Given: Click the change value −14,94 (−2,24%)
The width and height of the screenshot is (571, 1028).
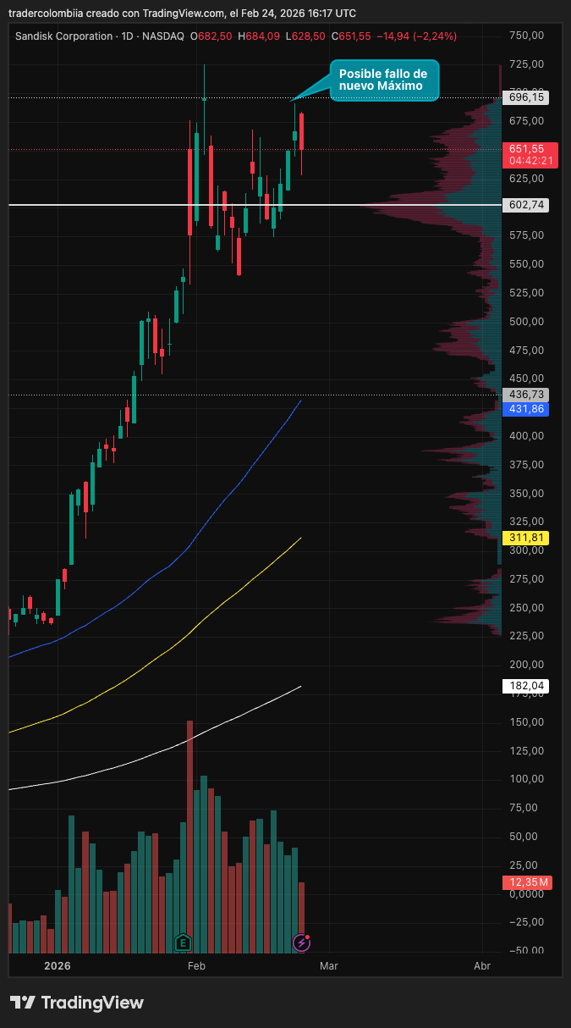Looking at the screenshot, I should coord(416,36).
